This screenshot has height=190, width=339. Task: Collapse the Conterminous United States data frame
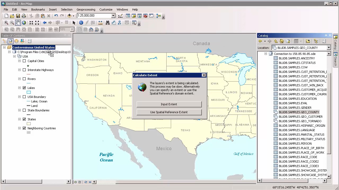(4, 47)
